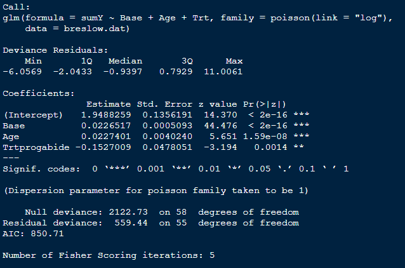Select the 'breslow.dat' data name
This screenshot has width=405, height=268.
(x=95, y=29)
